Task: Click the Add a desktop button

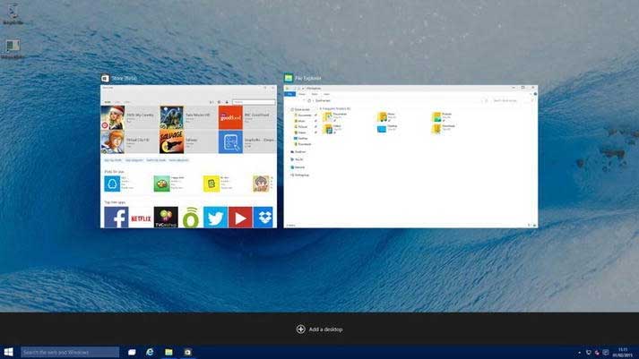Action: coord(319,329)
